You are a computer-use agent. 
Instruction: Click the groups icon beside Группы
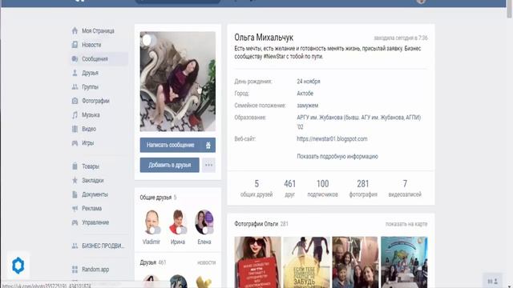click(x=75, y=87)
